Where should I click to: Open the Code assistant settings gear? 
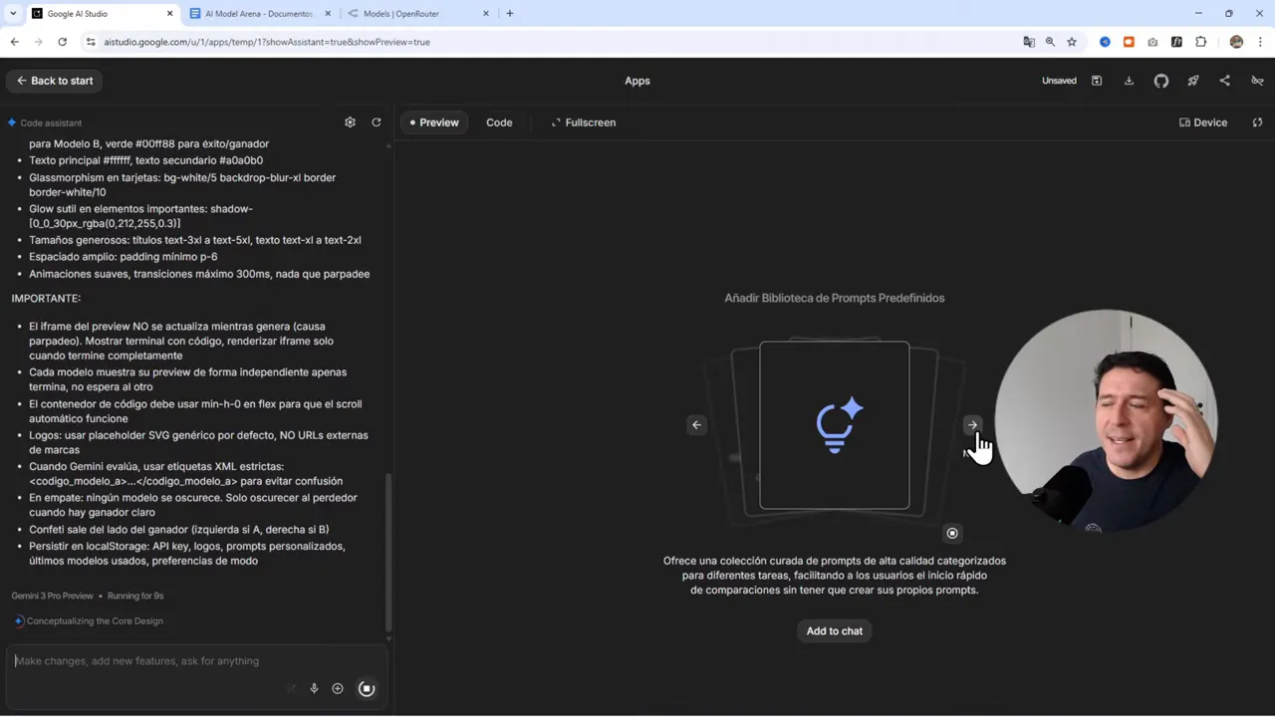[x=350, y=121]
